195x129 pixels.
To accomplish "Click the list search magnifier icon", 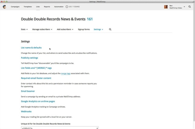I will click(110, 29).
